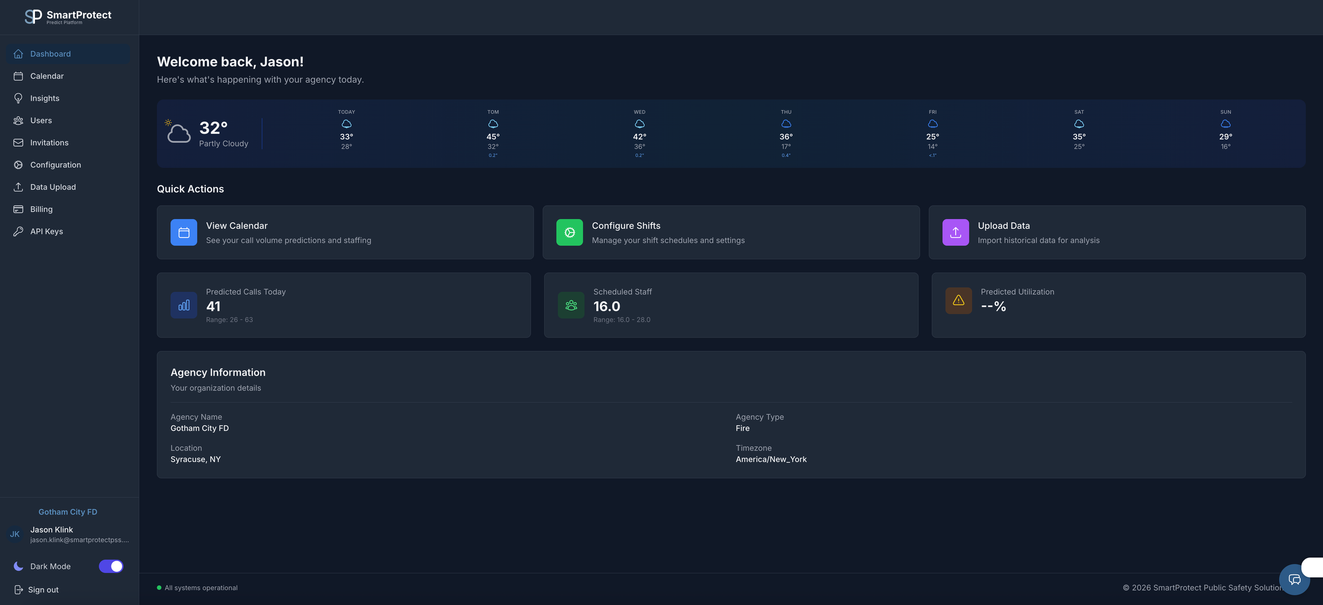Click the purple Upload Data icon
Image resolution: width=1323 pixels, height=605 pixels.
tap(955, 232)
